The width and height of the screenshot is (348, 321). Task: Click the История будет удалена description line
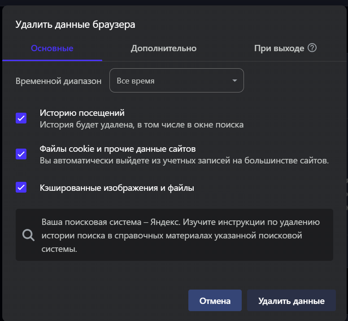(x=141, y=125)
